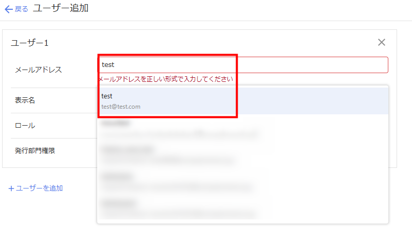The height and width of the screenshot is (240, 412).
Task: Click the red email format error message
Action: pyautogui.click(x=165, y=79)
